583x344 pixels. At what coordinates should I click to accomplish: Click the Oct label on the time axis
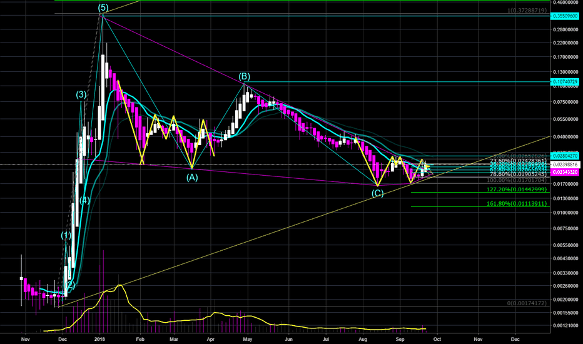[x=437, y=339]
